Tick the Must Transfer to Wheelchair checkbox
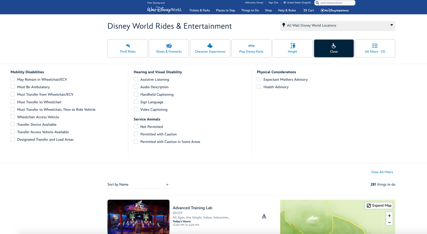 tap(13, 102)
